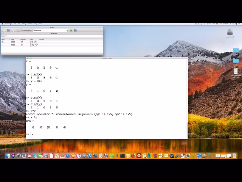
Task: Open the File menu
Action: coord(15,24)
